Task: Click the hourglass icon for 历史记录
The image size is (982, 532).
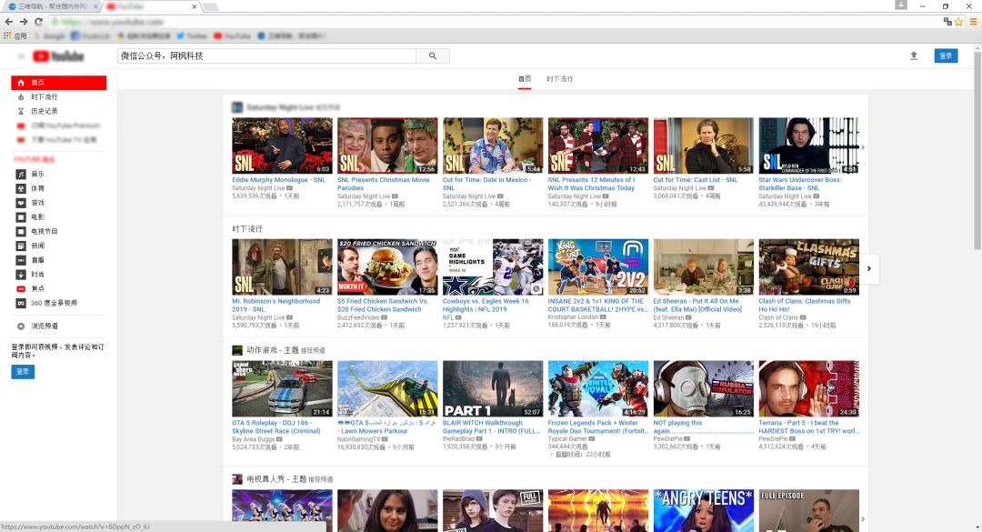Action: 21,112
